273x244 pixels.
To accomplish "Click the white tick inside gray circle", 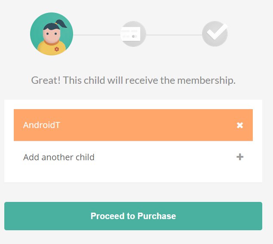I will pyautogui.click(x=217, y=32).
